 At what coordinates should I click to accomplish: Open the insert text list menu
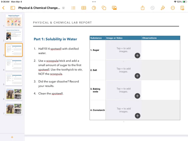tap(73, 8)
